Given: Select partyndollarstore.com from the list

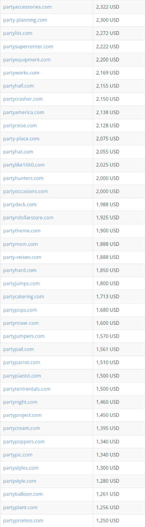Looking at the screenshot, I should coord(28,218).
